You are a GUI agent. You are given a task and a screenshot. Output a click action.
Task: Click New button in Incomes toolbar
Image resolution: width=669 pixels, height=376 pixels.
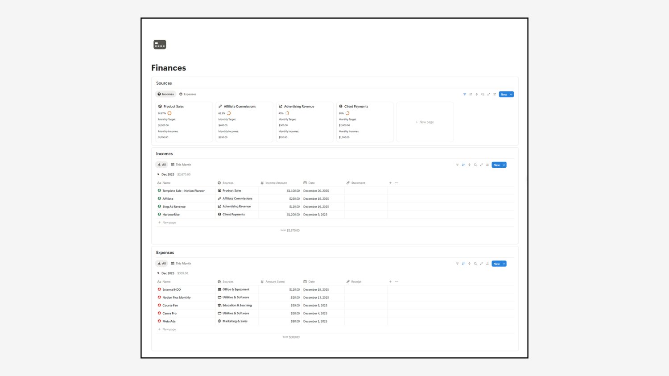[x=497, y=165]
